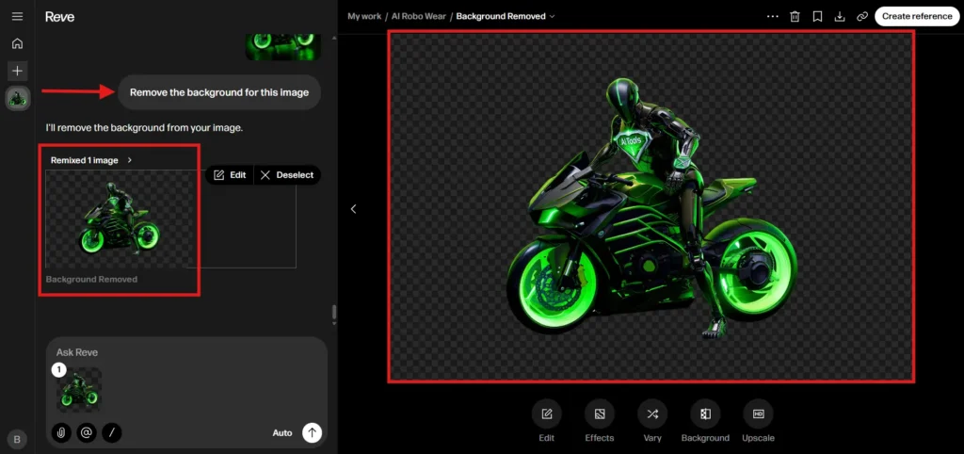Image resolution: width=964 pixels, height=454 pixels.
Task: Expand the Remixed 1 image chevron
Action: 130,160
